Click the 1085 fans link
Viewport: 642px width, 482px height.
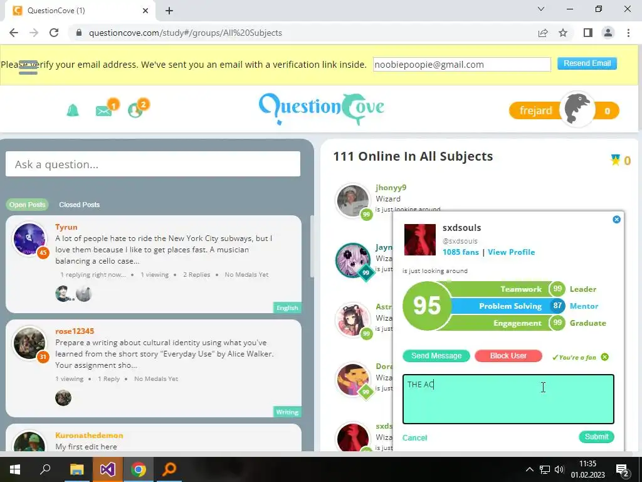point(461,252)
